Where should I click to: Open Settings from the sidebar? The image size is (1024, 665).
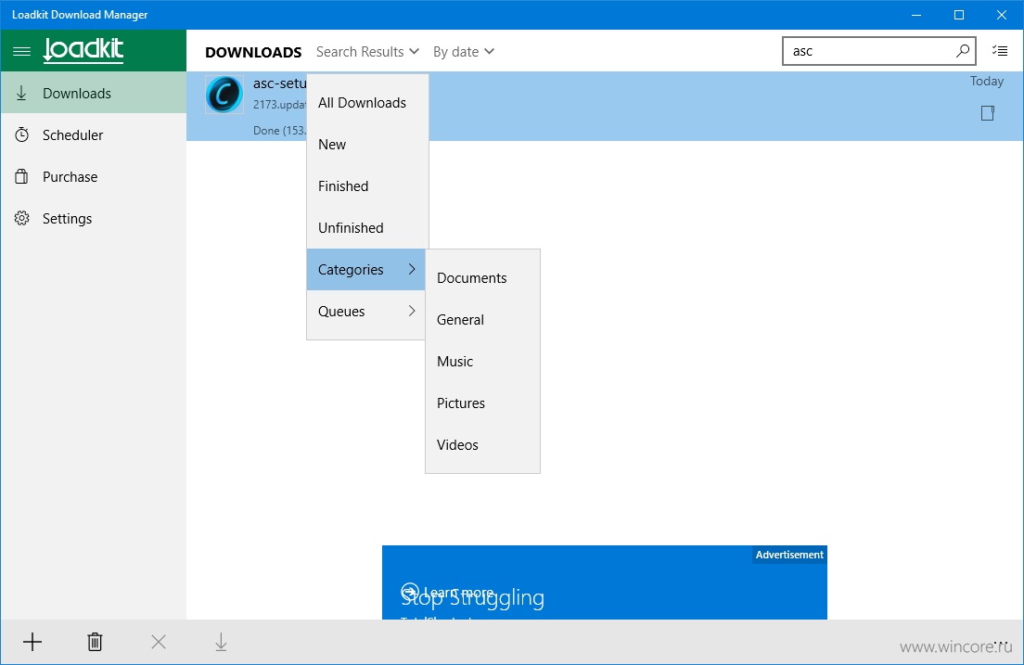pos(94,218)
